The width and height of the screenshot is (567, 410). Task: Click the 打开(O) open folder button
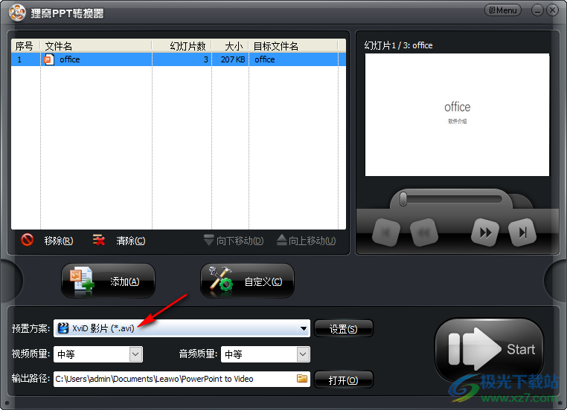(x=344, y=380)
